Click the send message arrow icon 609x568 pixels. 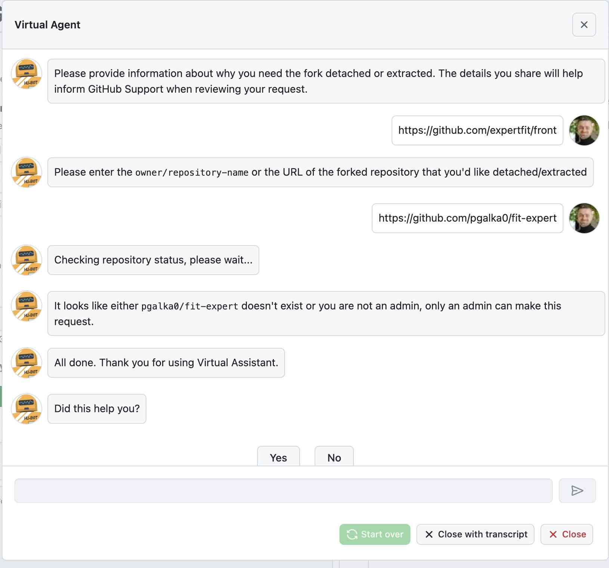pyautogui.click(x=577, y=491)
